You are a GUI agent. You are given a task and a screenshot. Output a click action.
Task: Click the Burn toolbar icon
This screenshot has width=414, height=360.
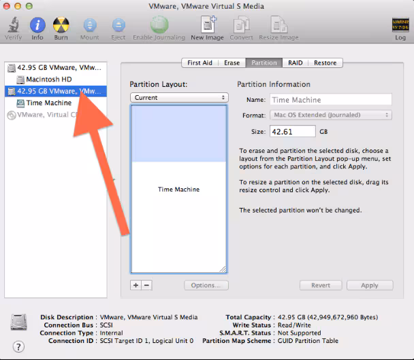pyautogui.click(x=61, y=24)
